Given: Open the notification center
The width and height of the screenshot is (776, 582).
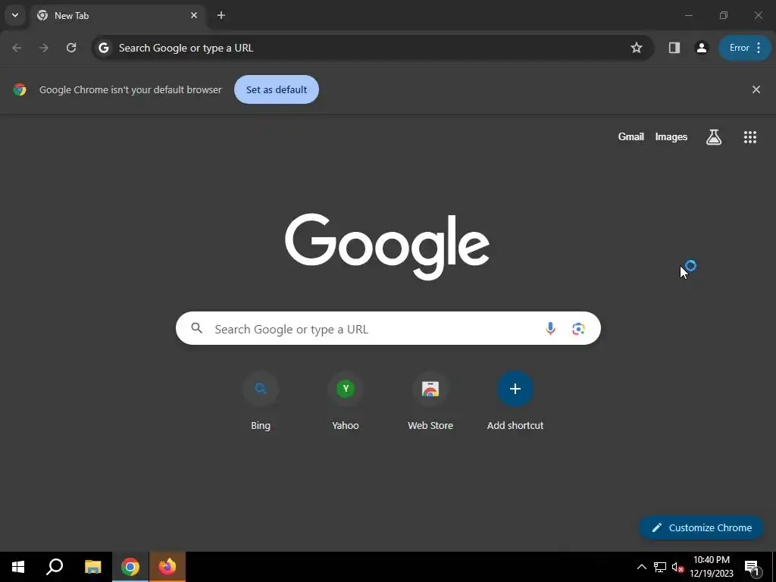Looking at the screenshot, I should click(753, 567).
